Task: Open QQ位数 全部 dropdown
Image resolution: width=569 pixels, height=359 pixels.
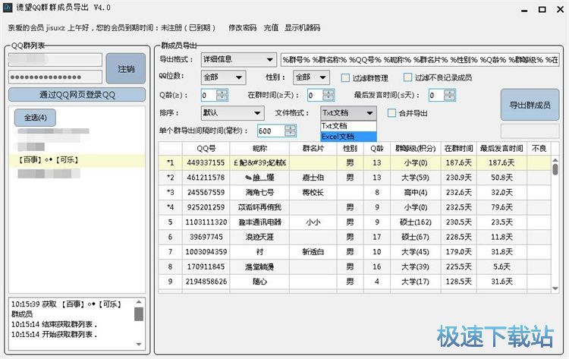Action: 223,77
